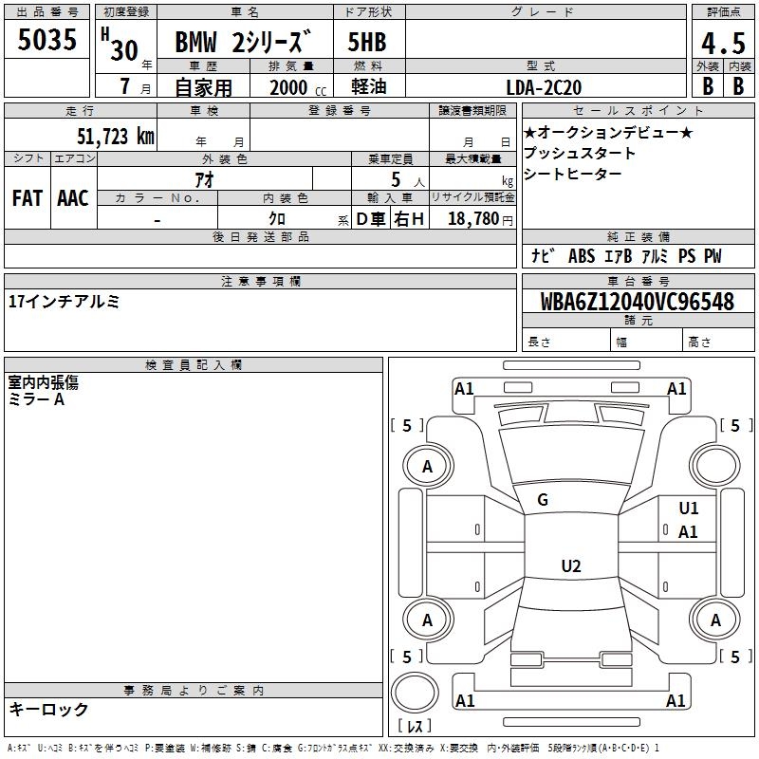Click ABS in genuine equipment
The width and height of the screenshot is (759, 759).
(x=582, y=256)
